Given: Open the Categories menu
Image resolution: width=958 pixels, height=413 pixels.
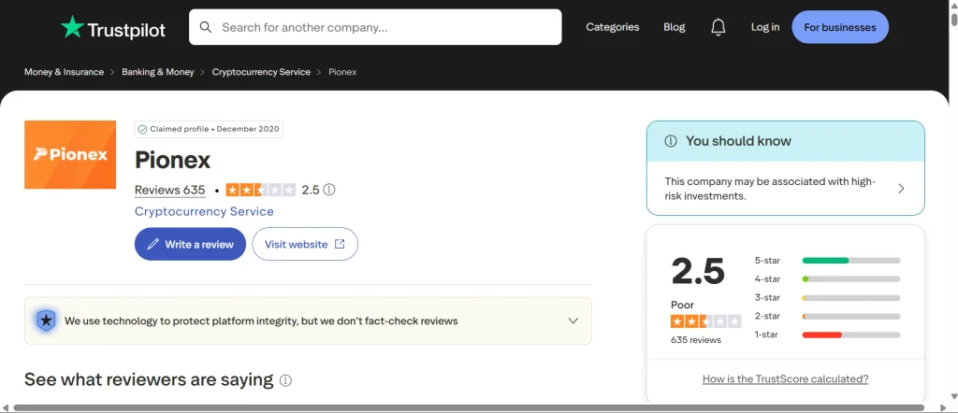Looking at the screenshot, I should [x=612, y=27].
